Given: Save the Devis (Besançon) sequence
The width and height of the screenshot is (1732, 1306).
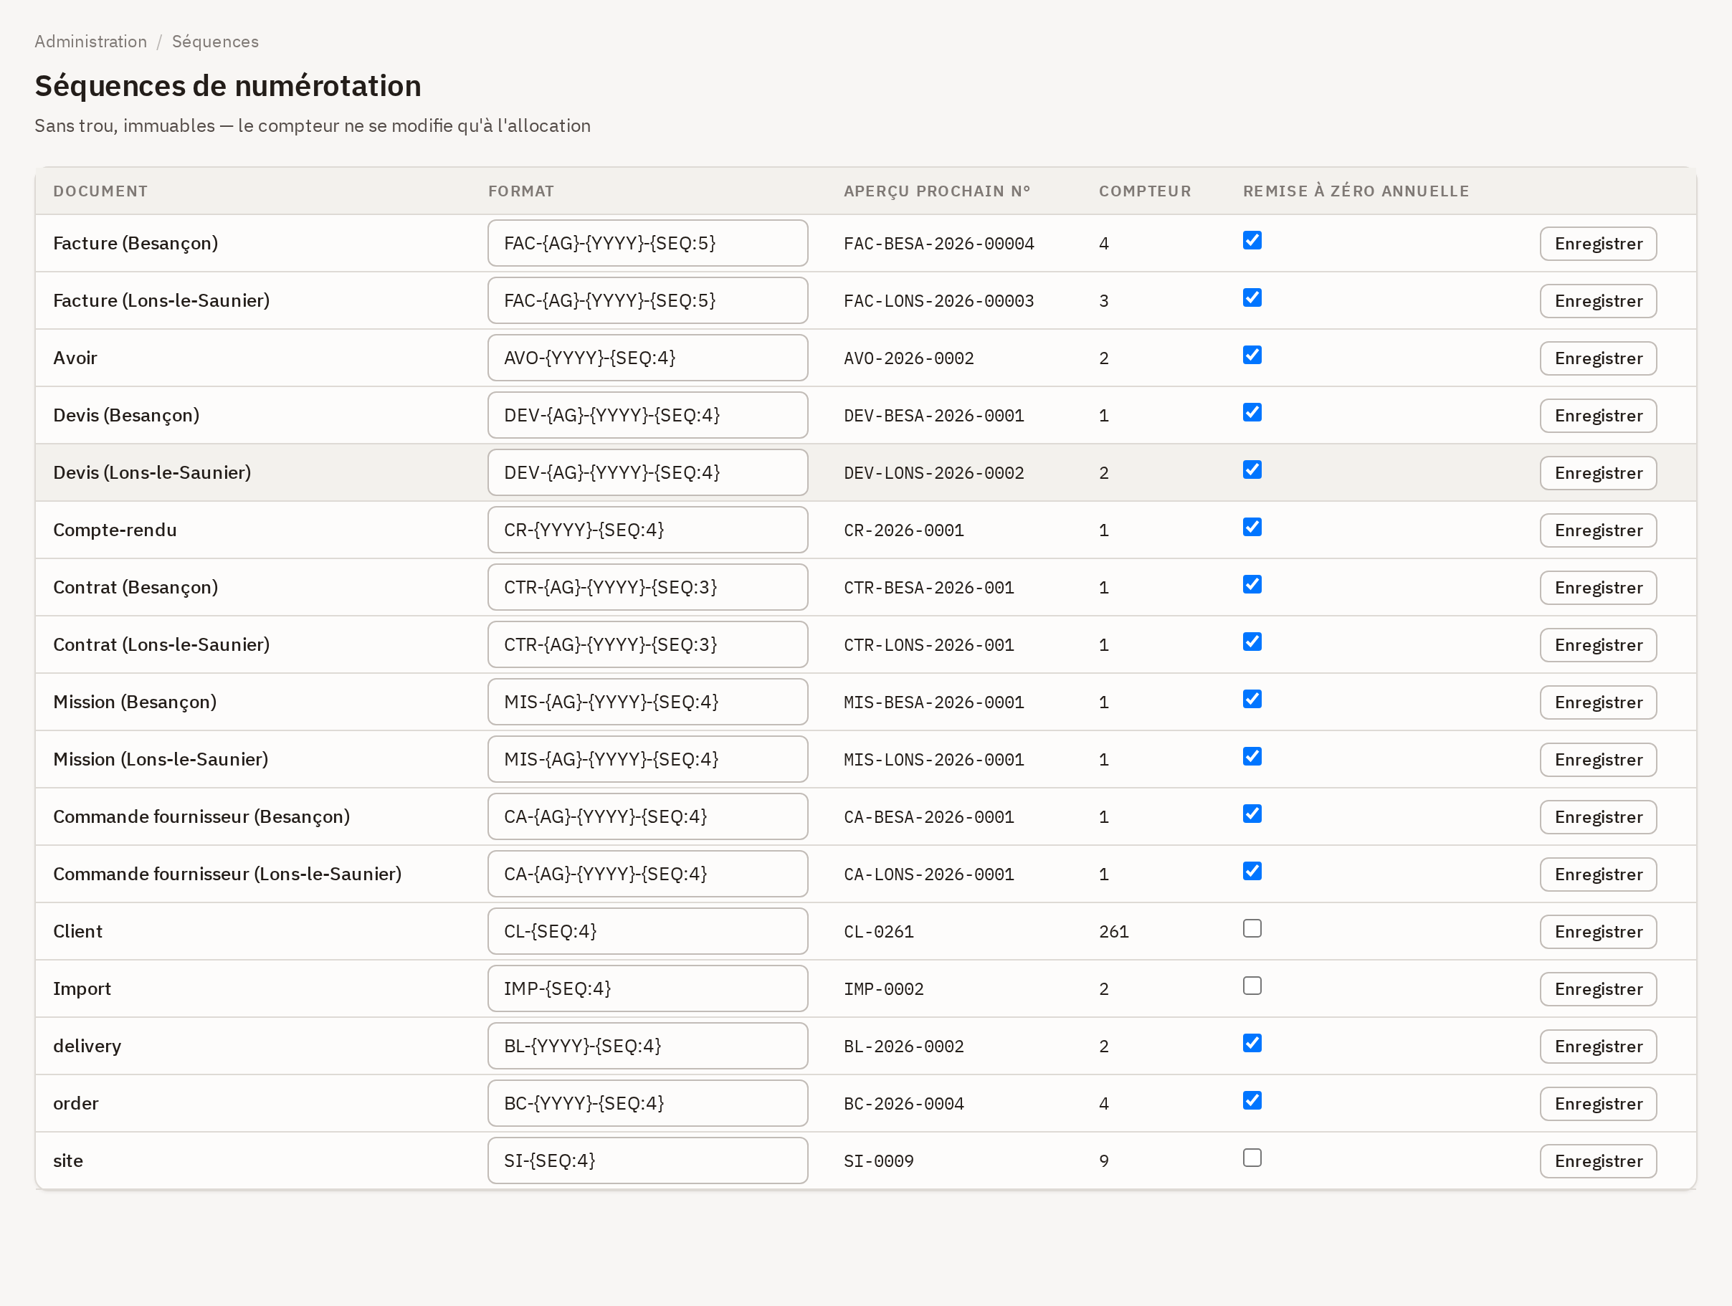Looking at the screenshot, I should (x=1598, y=416).
